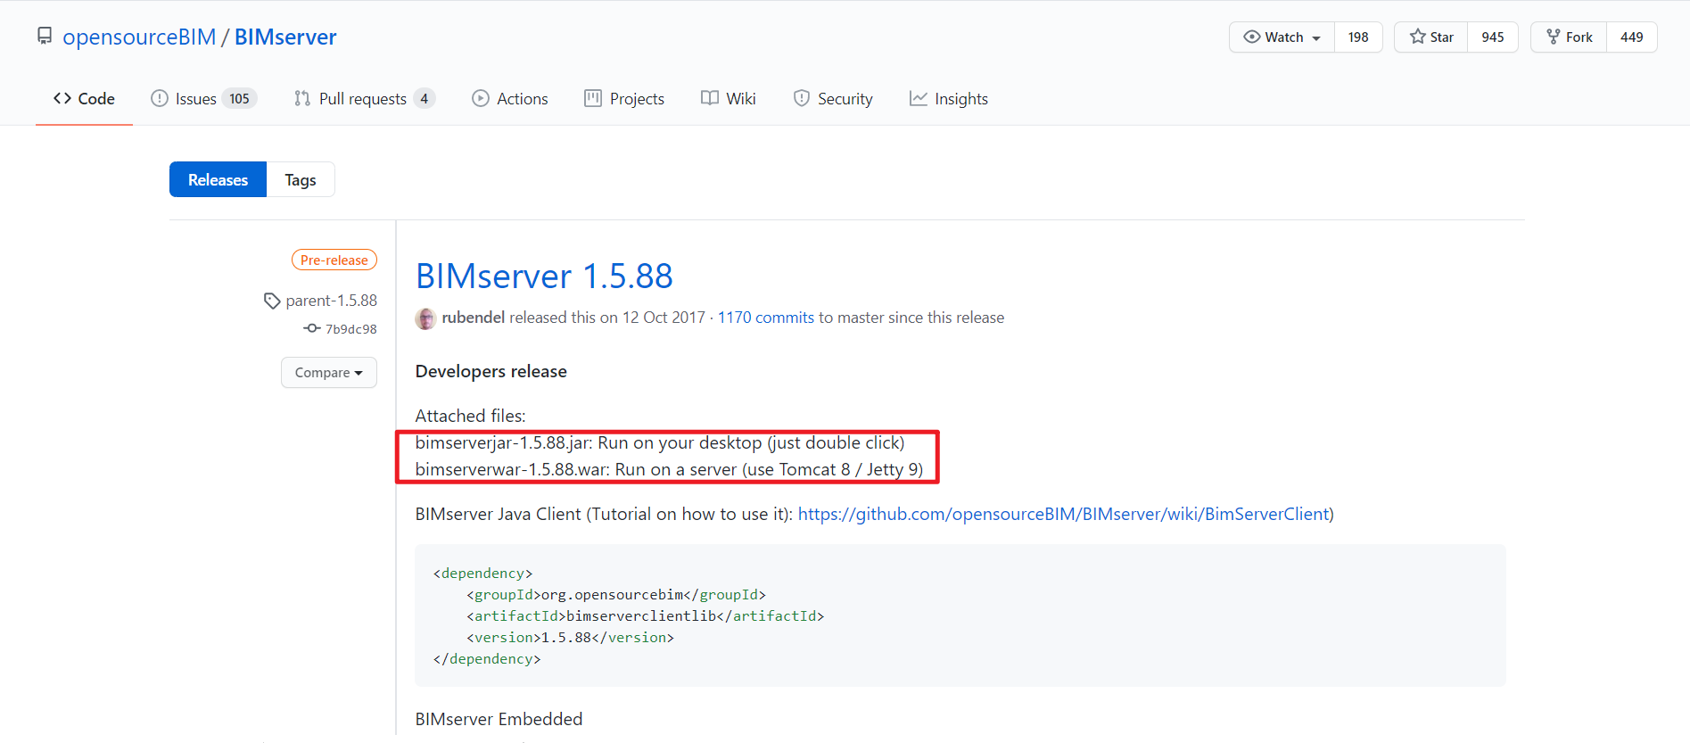Image resolution: width=1690 pixels, height=743 pixels.
Task: Click the repository book icon
Action: click(45, 37)
